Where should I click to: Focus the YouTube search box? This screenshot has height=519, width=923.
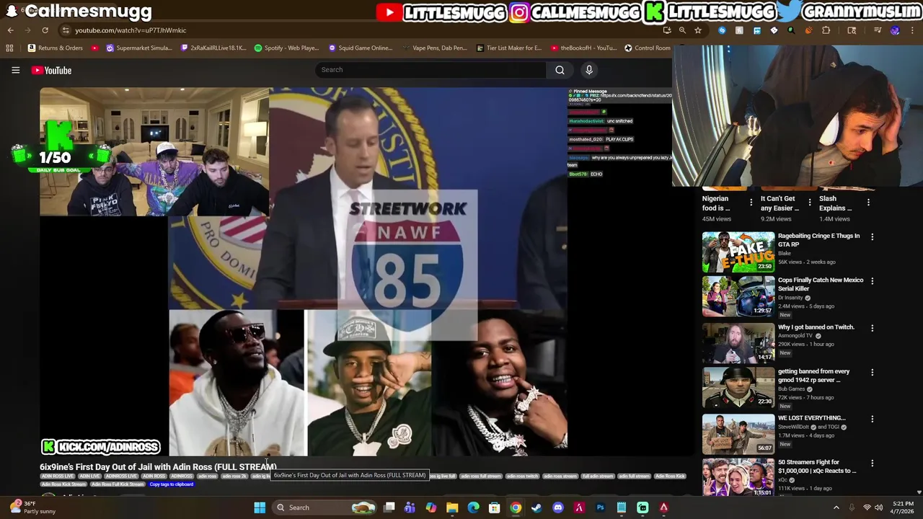[430, 70]
